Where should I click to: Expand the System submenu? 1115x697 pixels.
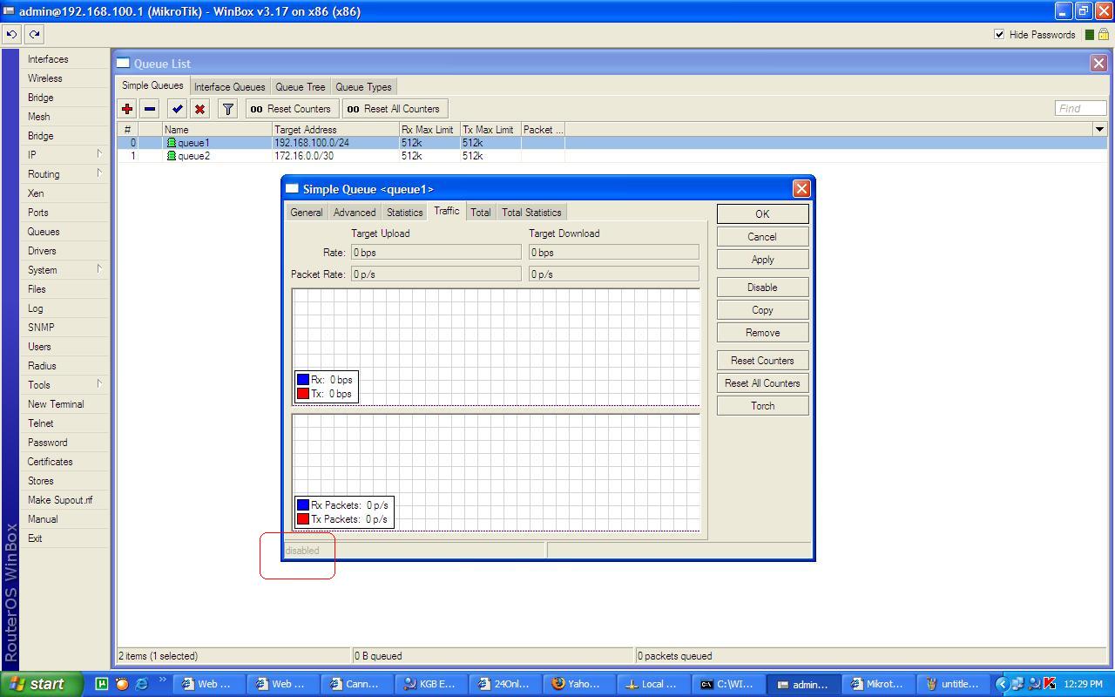point(99,269)
